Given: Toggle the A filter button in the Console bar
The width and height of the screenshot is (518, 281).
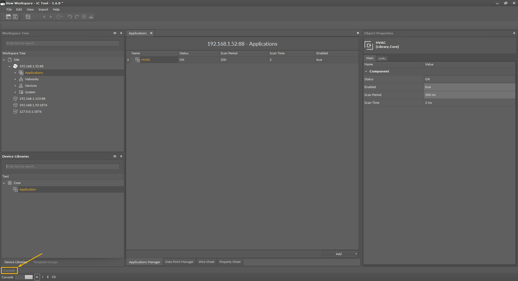Looking at the screenshot, I should (37, 277).
